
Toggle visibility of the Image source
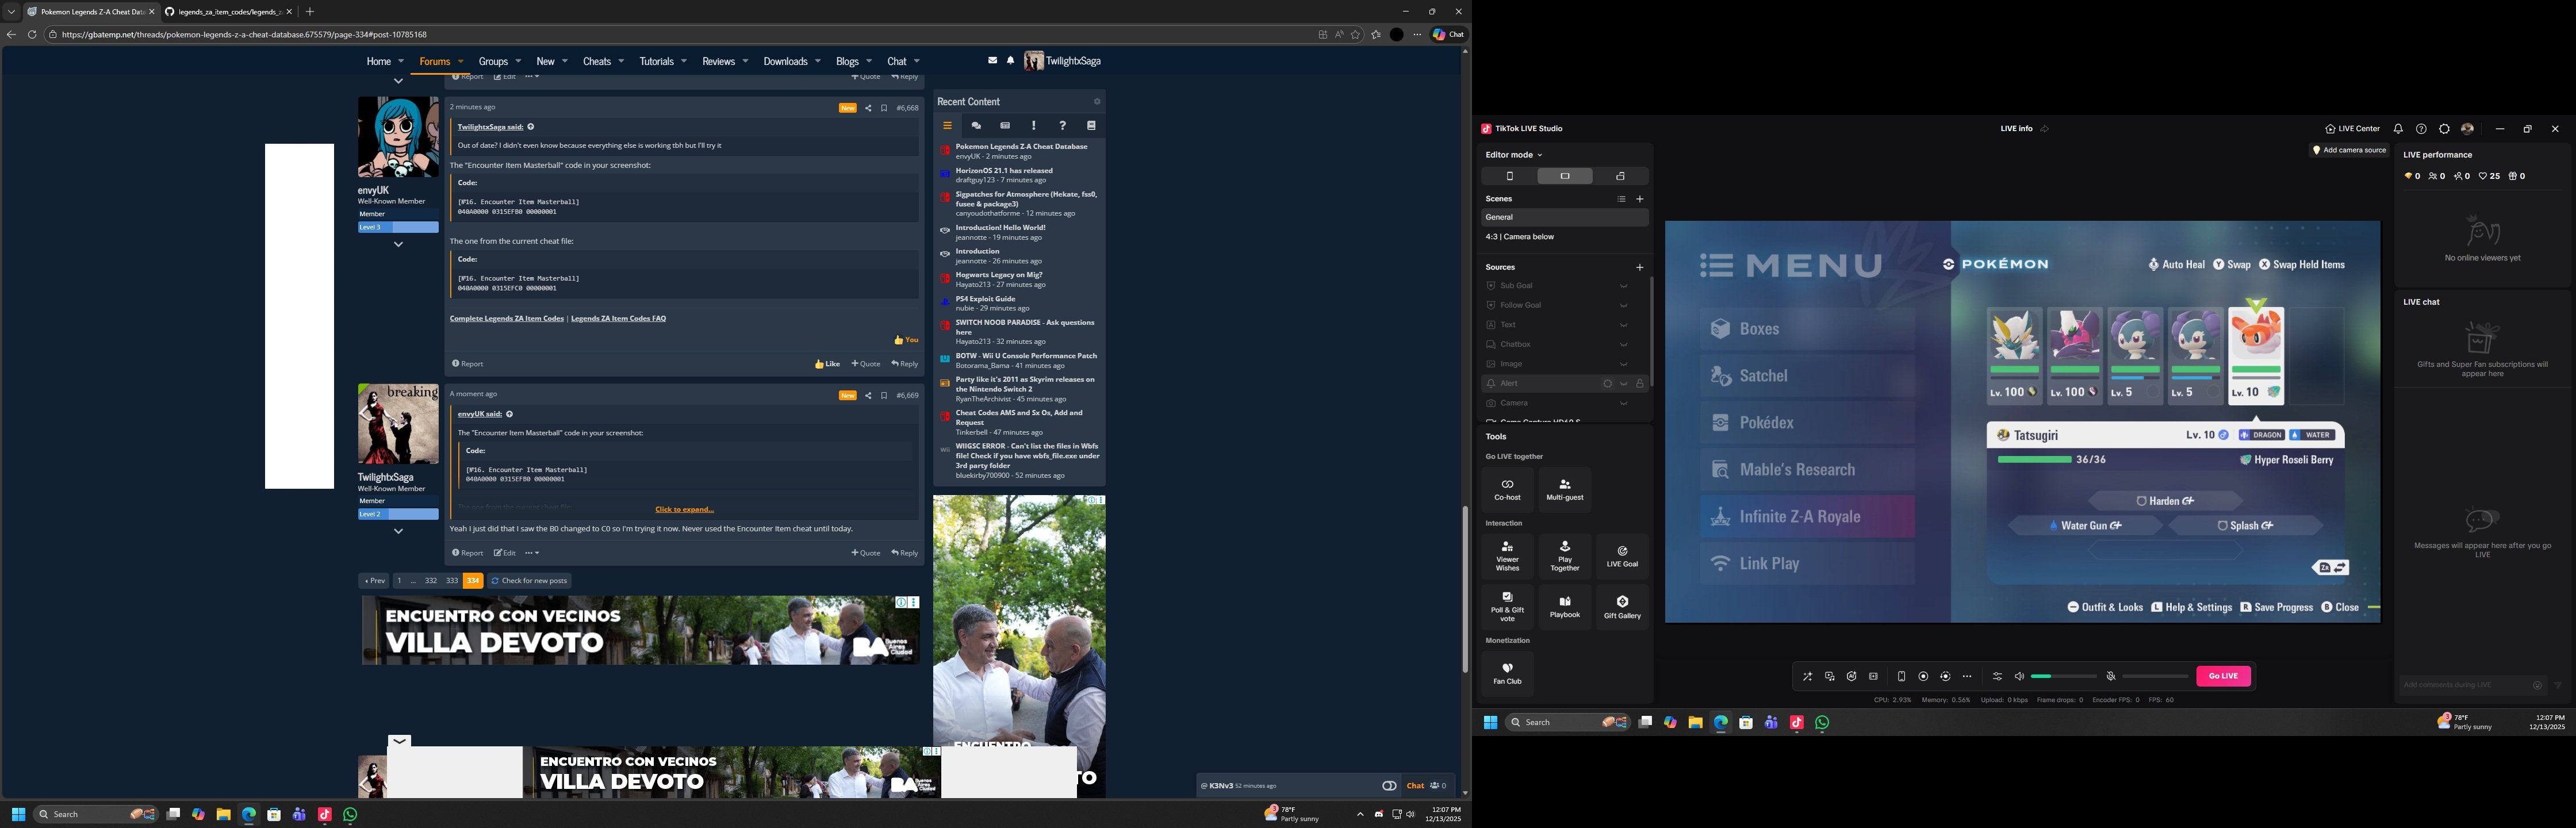(x=1623, y=364)
